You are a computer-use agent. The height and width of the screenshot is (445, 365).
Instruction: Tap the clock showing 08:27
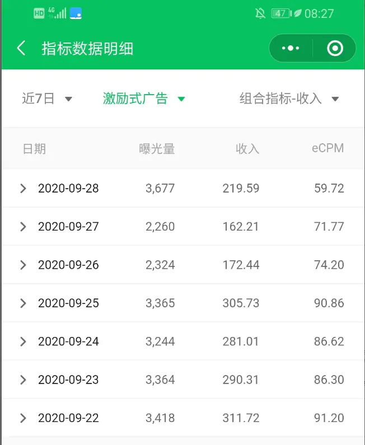(319, 13)
